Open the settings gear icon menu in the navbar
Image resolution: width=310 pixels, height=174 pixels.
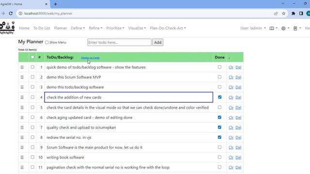pos(285,28)
